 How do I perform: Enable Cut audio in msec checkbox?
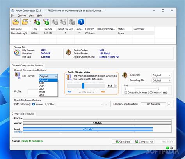(126, 93)
